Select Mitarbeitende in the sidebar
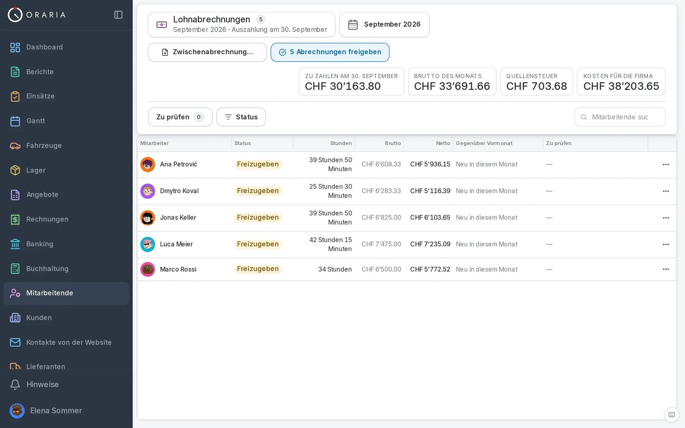 coord(66,293)
